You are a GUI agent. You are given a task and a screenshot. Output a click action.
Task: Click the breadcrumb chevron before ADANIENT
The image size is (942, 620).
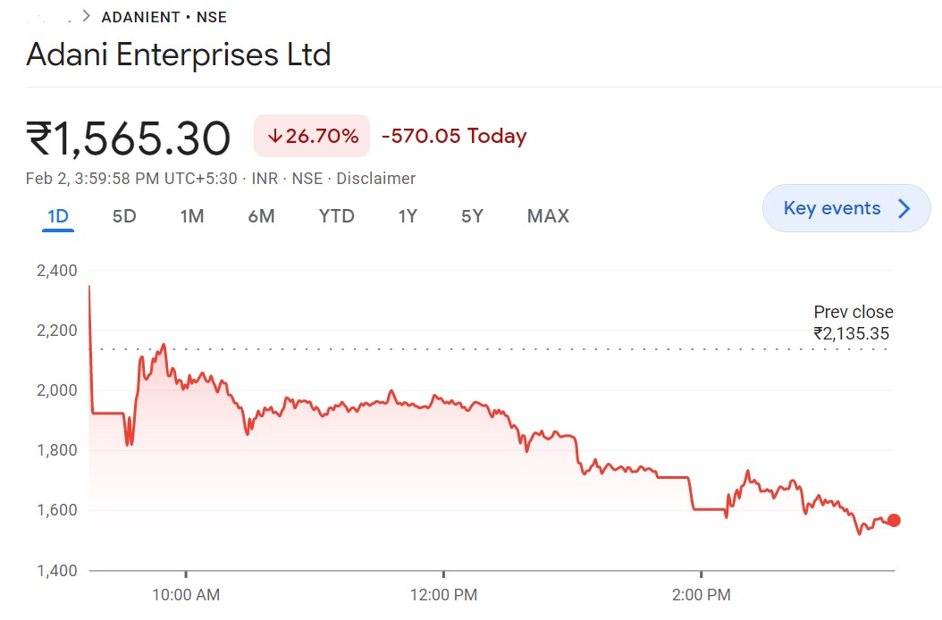[x=85, y=16]
